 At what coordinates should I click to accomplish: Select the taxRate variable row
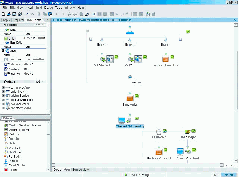tap(24, 74)
